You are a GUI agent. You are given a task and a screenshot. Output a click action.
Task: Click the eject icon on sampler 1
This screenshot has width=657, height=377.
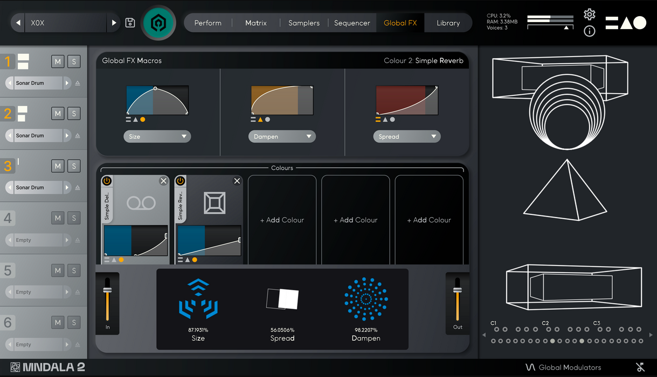coord(78,83)
